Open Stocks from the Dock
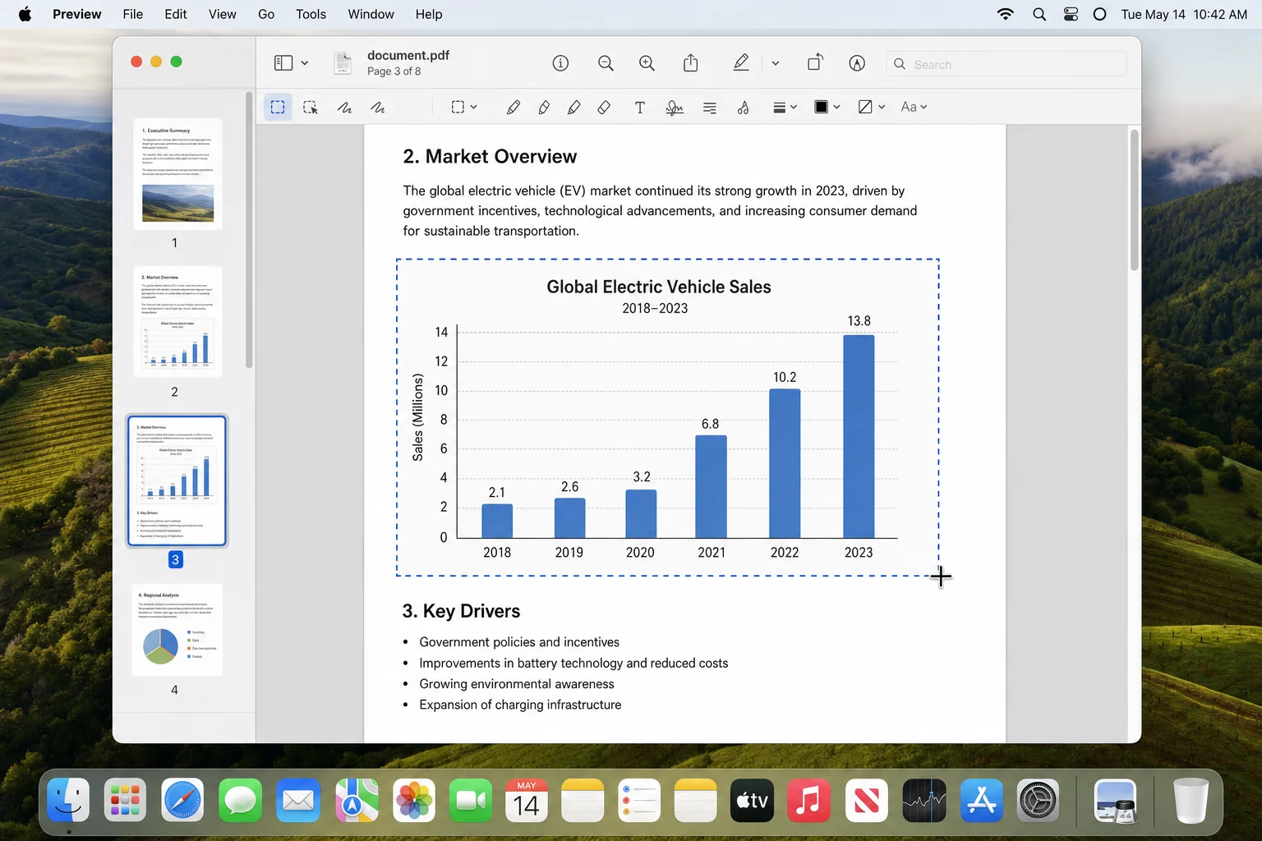Image resolution: width=1262 pixels, height=841 pixels. click(924, 801)
